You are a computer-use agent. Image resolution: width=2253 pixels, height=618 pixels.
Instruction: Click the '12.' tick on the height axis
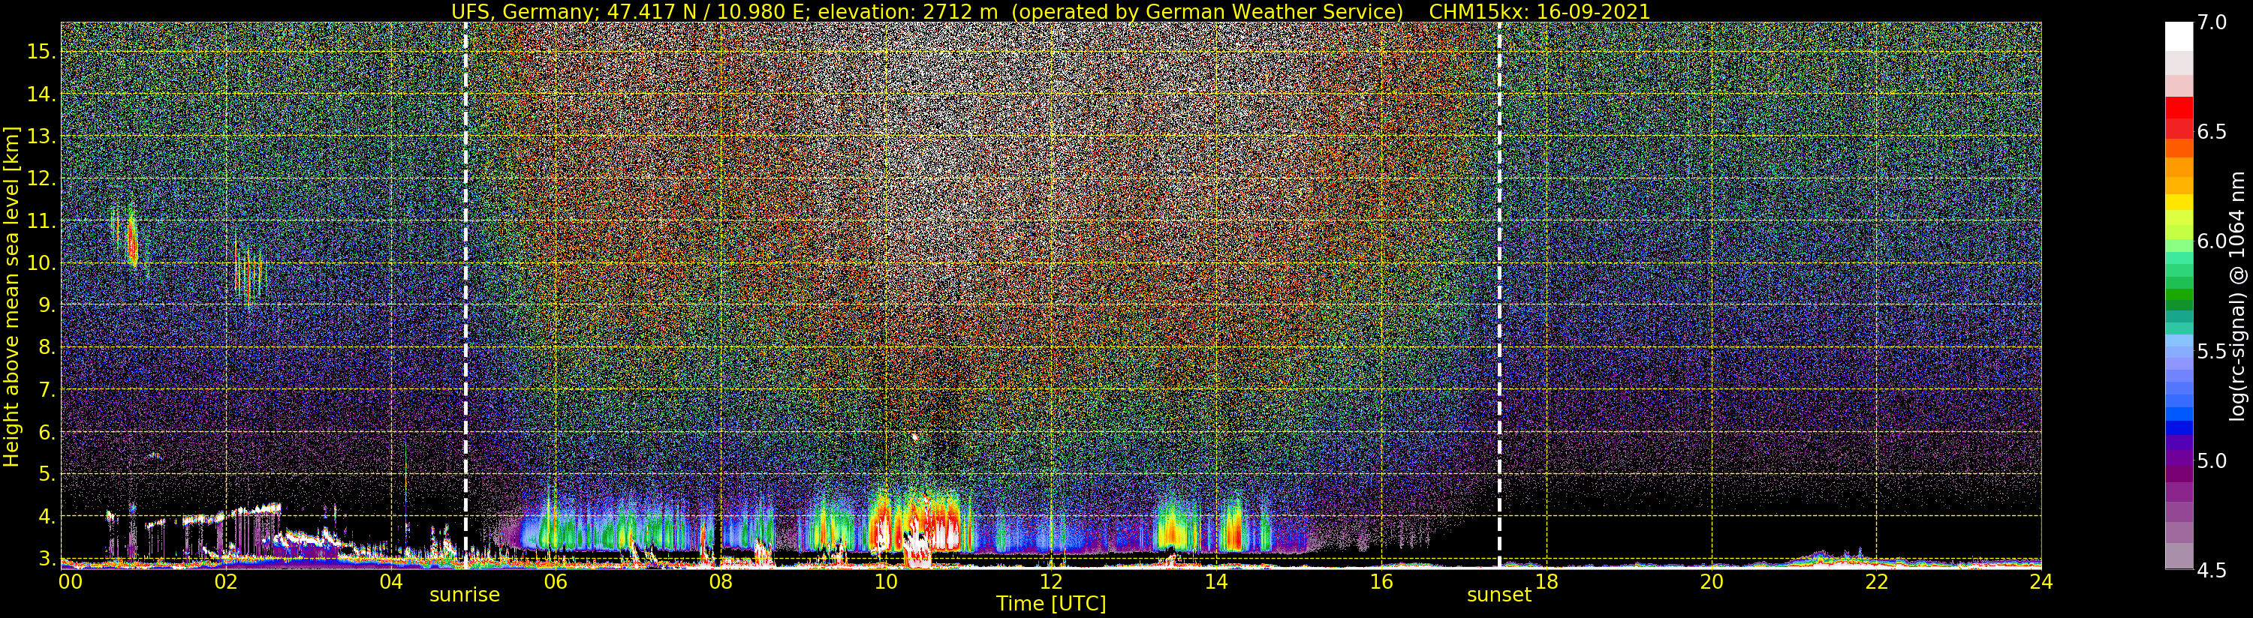(41, 178)
